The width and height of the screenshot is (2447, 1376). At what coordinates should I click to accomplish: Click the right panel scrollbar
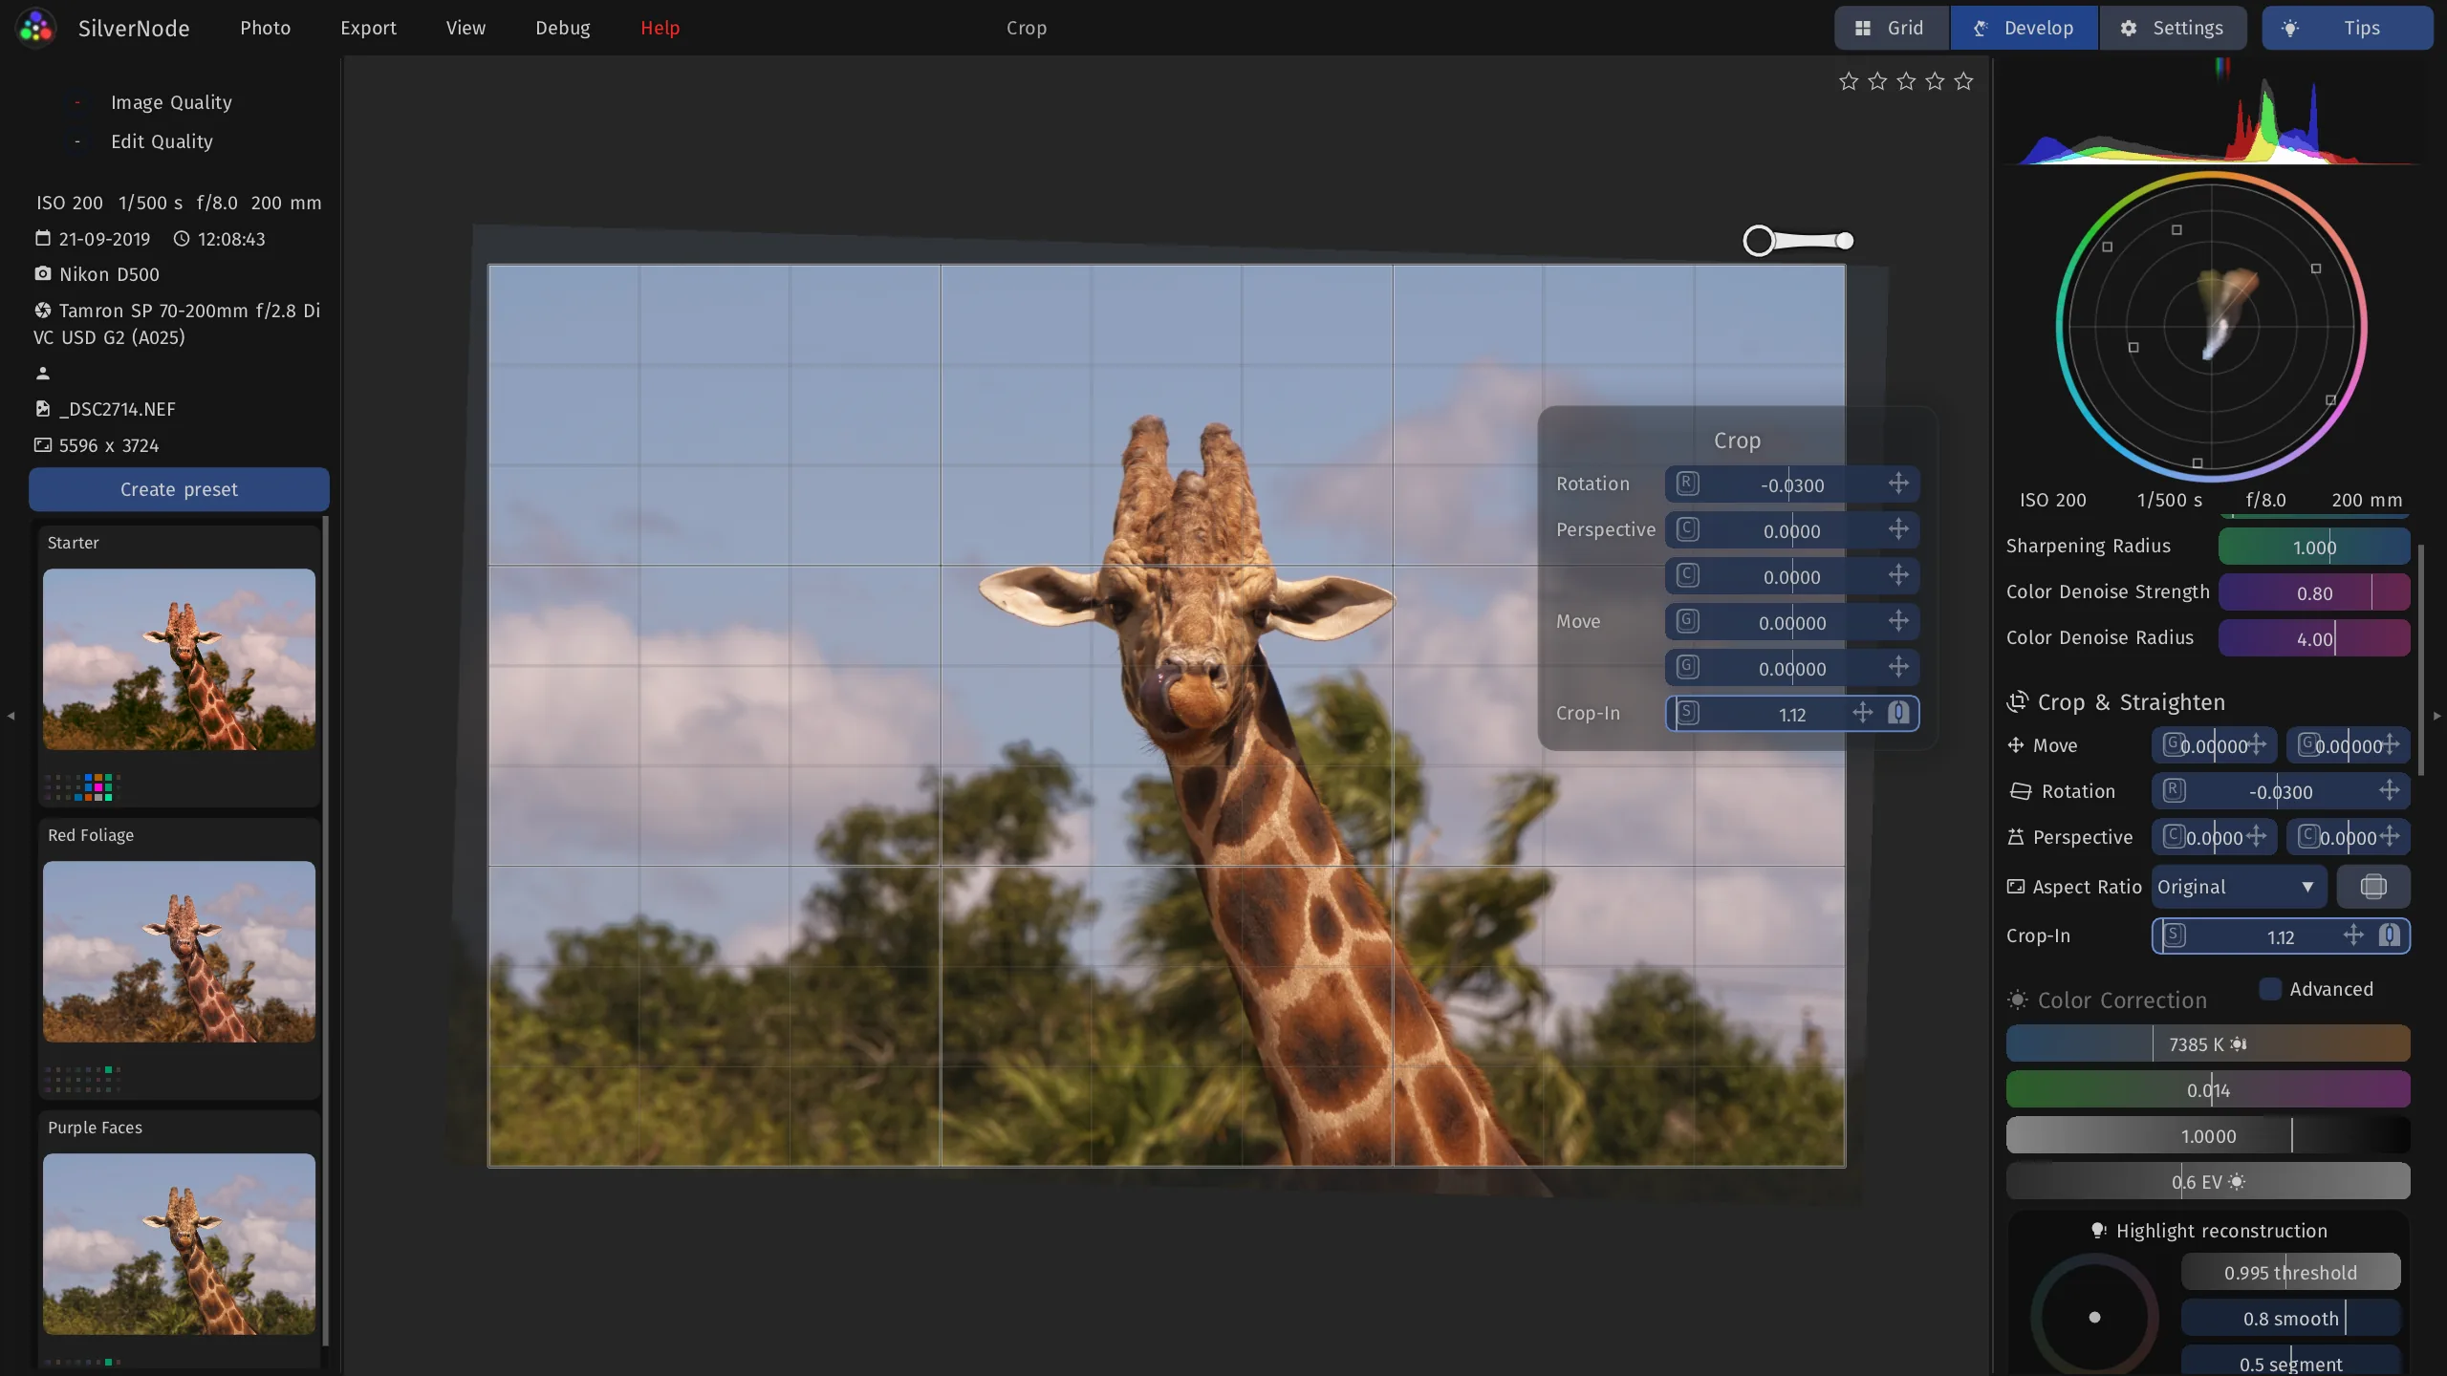point(2420,659)
